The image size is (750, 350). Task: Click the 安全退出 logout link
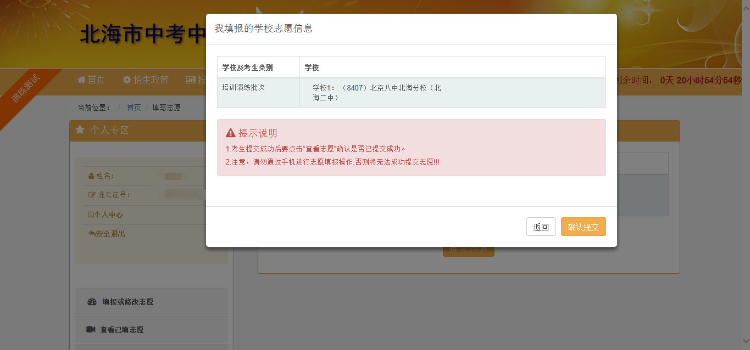(110, 234)
